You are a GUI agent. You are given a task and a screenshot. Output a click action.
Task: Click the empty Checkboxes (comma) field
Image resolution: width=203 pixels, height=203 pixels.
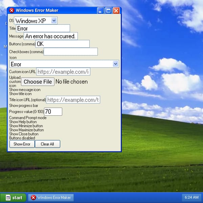(71, 52)
